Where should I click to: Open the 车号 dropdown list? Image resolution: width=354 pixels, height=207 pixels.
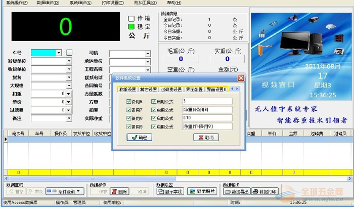point(59,53)
